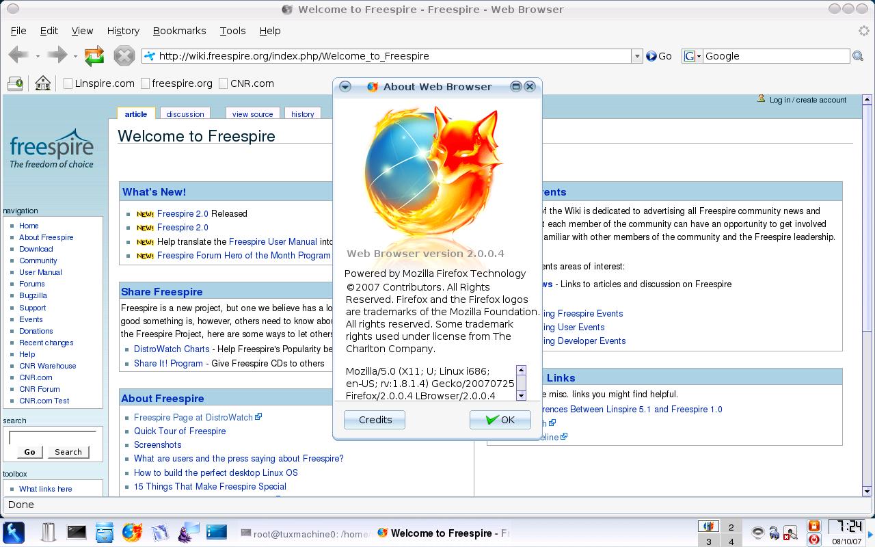This screenshot has height=547, width=875.
Task: Switch to virtual desktop 4
Action: tap(731, 541)
